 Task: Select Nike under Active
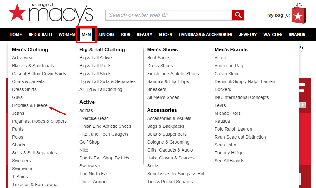coord(84,150)
